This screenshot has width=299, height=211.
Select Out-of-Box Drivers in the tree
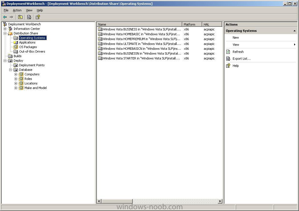32,51
